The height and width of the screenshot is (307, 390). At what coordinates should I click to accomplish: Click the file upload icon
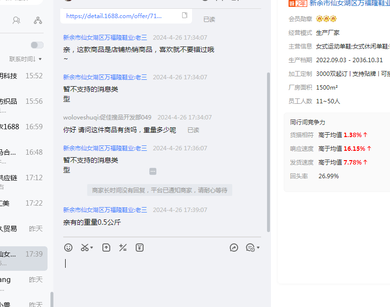(106, 248)
